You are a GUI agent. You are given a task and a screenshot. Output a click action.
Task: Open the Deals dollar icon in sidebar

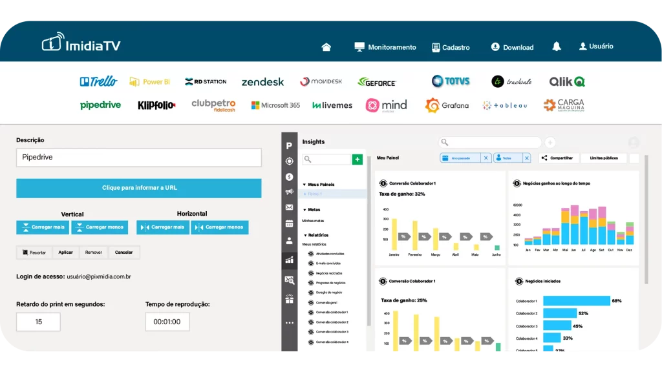click(289, 177)
